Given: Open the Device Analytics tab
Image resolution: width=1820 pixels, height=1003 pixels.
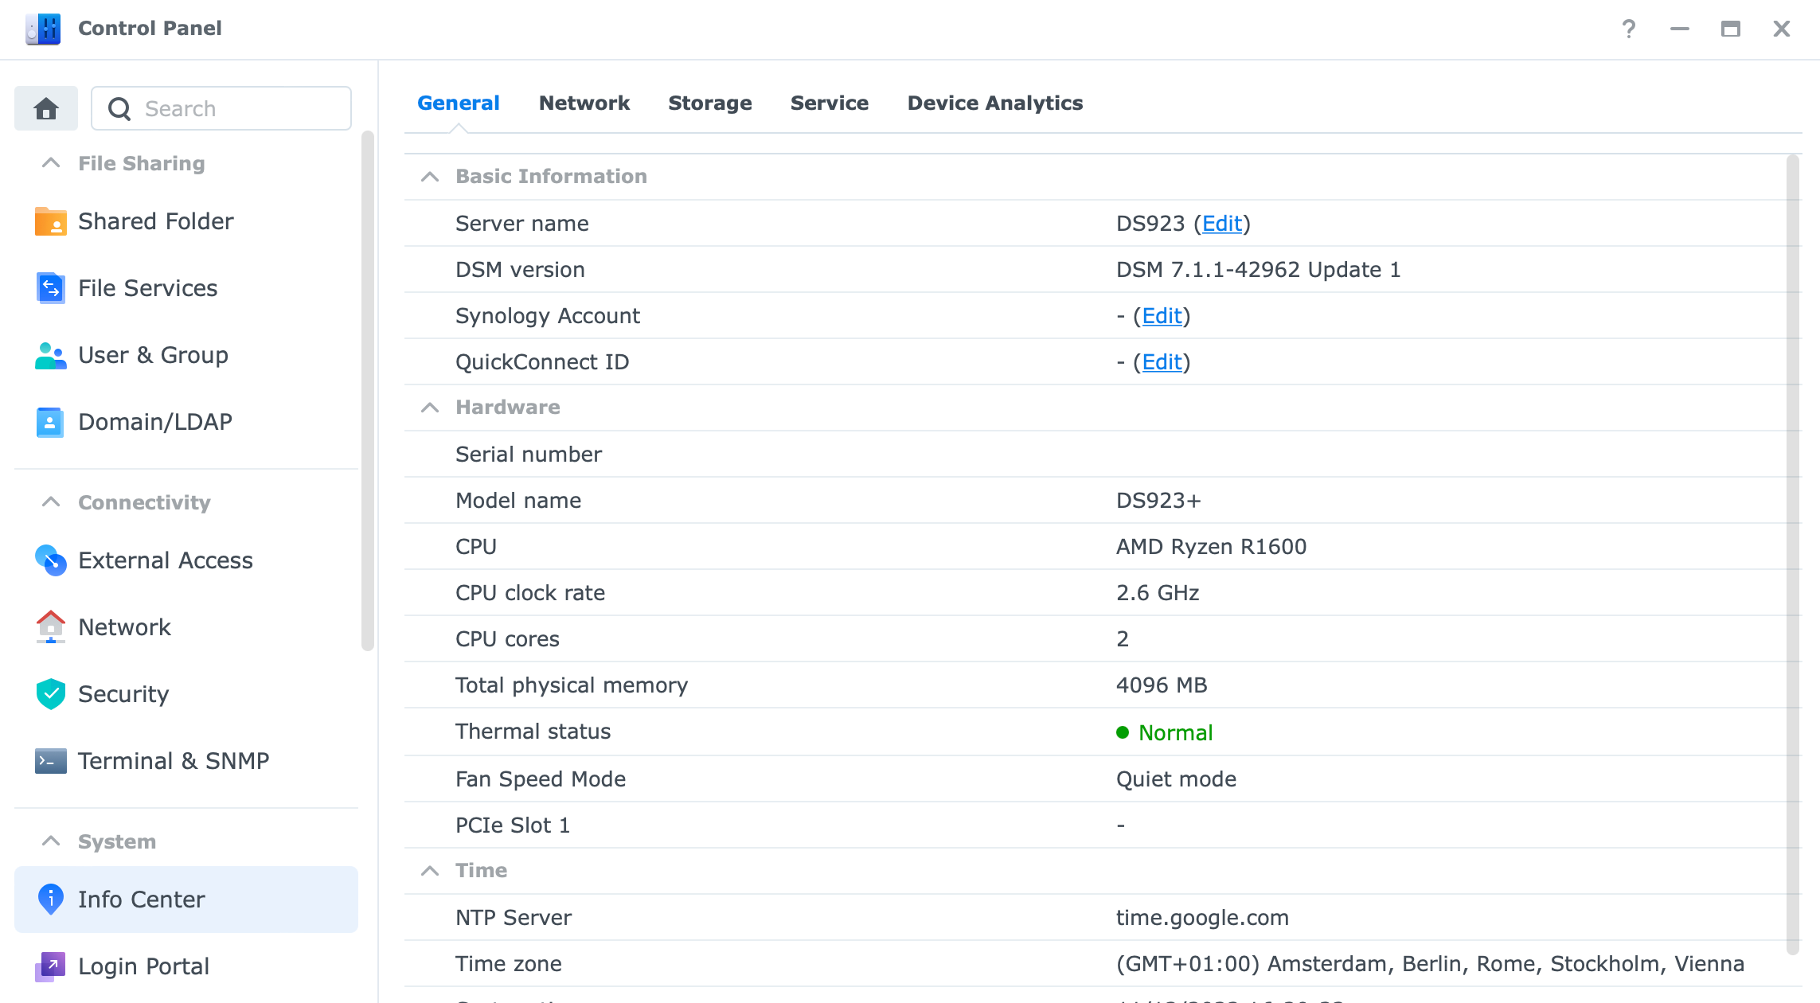Looking at the screenshot, I should point(995,103).
